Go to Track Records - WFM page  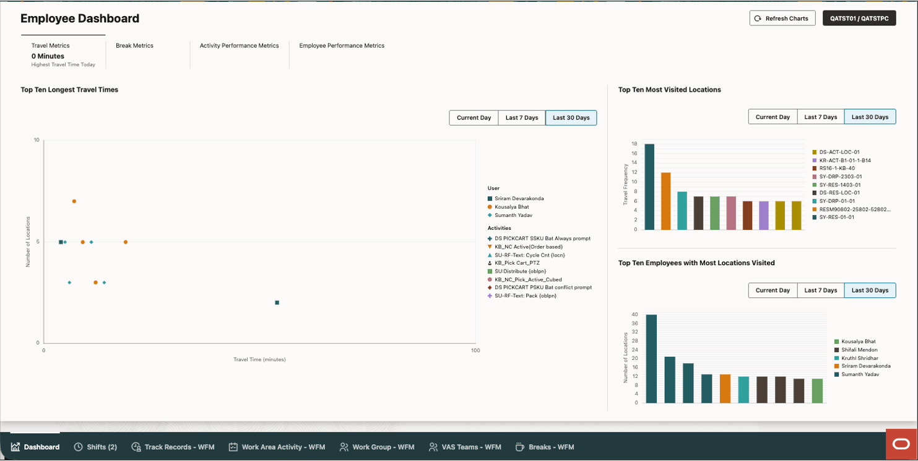tap(173, 447)
